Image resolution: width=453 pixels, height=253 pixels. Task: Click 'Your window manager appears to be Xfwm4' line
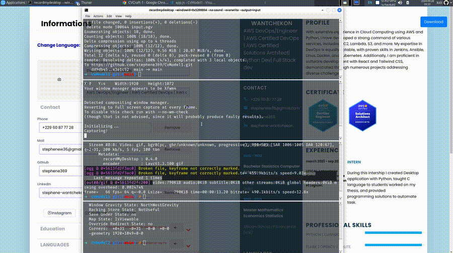130,89
